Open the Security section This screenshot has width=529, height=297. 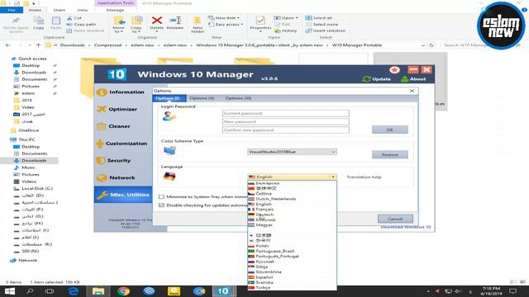113,161
